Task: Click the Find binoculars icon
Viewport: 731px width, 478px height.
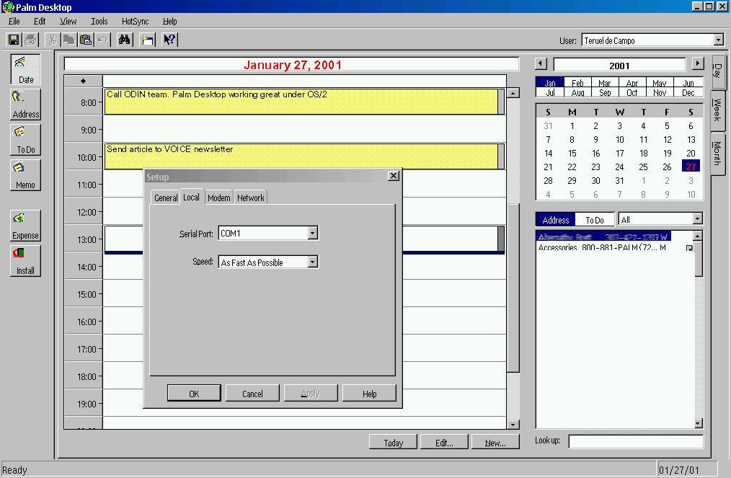Action: [124, 40]
